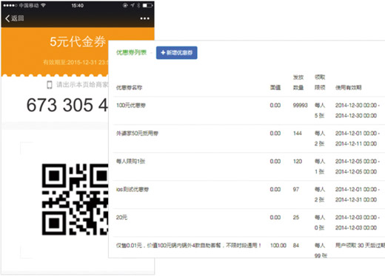Select the 每人限购1张 row name

(130, 162)
